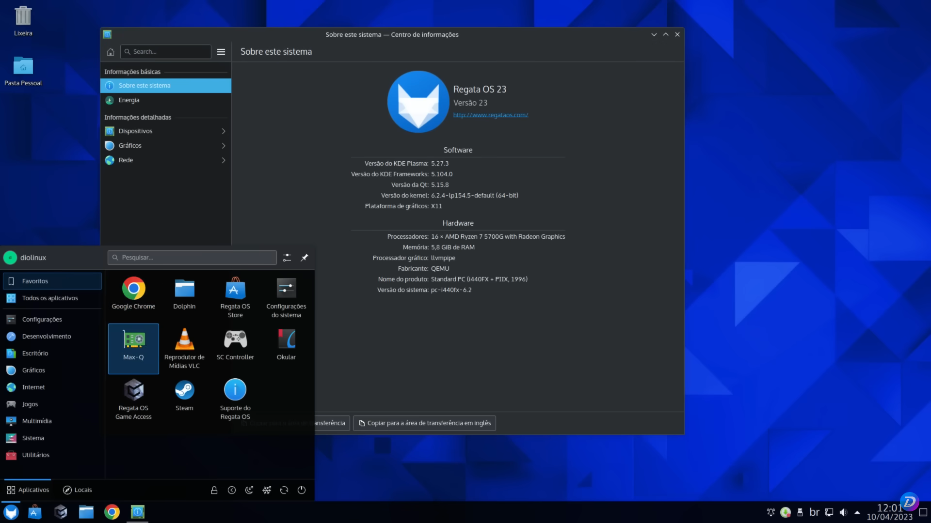Expand the Dispositivos section
This screenshot has width=931, height=523.
tap(166, 131)
